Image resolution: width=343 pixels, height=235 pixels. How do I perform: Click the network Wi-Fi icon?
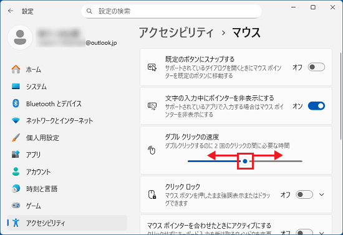[x=16, y=120]
